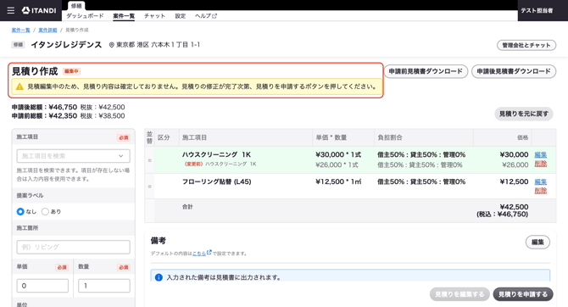Click 申請前見積書ダウンロード button
The height and width of the screenshot is (307, 568).
(426, 71)
